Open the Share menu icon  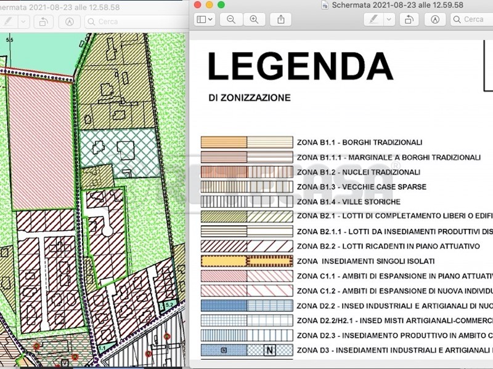(281, 20)
